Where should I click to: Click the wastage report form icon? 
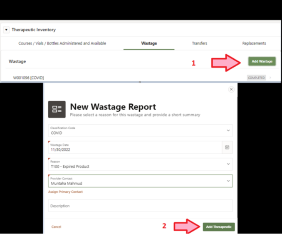click(57, 109)
